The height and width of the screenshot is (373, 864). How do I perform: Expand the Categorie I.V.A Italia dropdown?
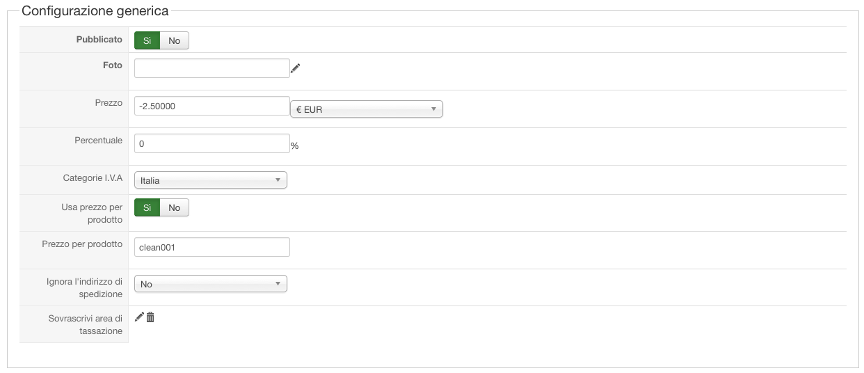pos(210,180)
